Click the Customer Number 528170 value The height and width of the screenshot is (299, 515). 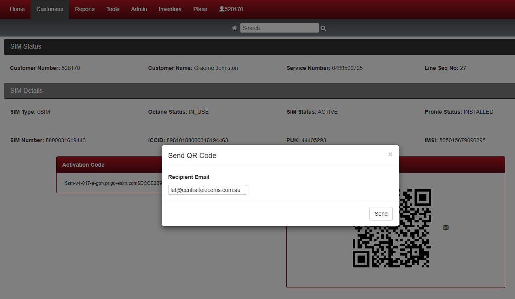(71, 68)
